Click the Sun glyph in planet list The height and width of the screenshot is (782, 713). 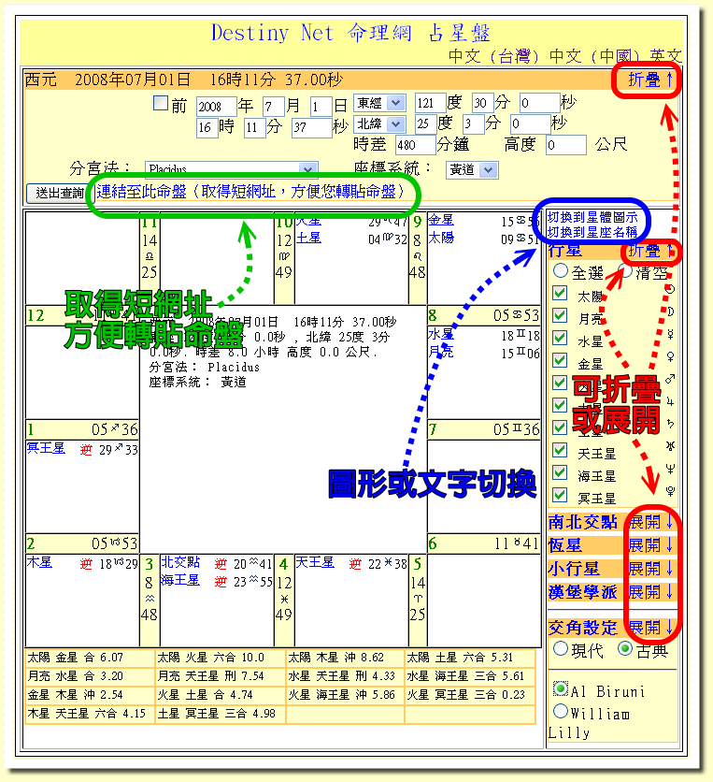pyautogui.click(x=670, y=289)
